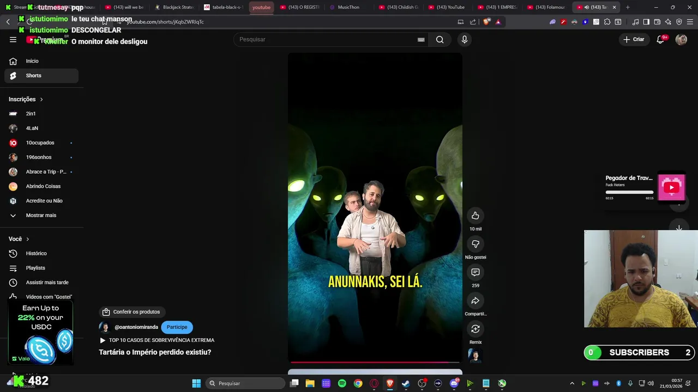Open the Leo AI sparkle icon

point(668,22)
